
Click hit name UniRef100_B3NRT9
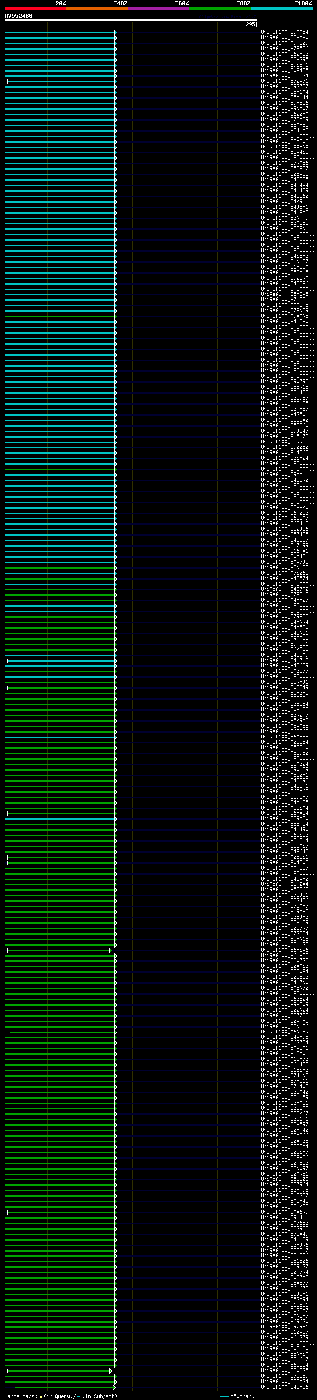(284, 218)
